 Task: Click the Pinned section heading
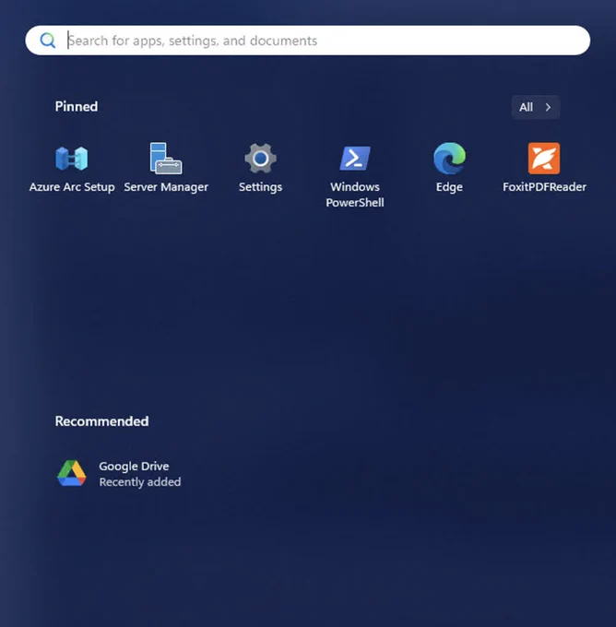tap(77, 107)
